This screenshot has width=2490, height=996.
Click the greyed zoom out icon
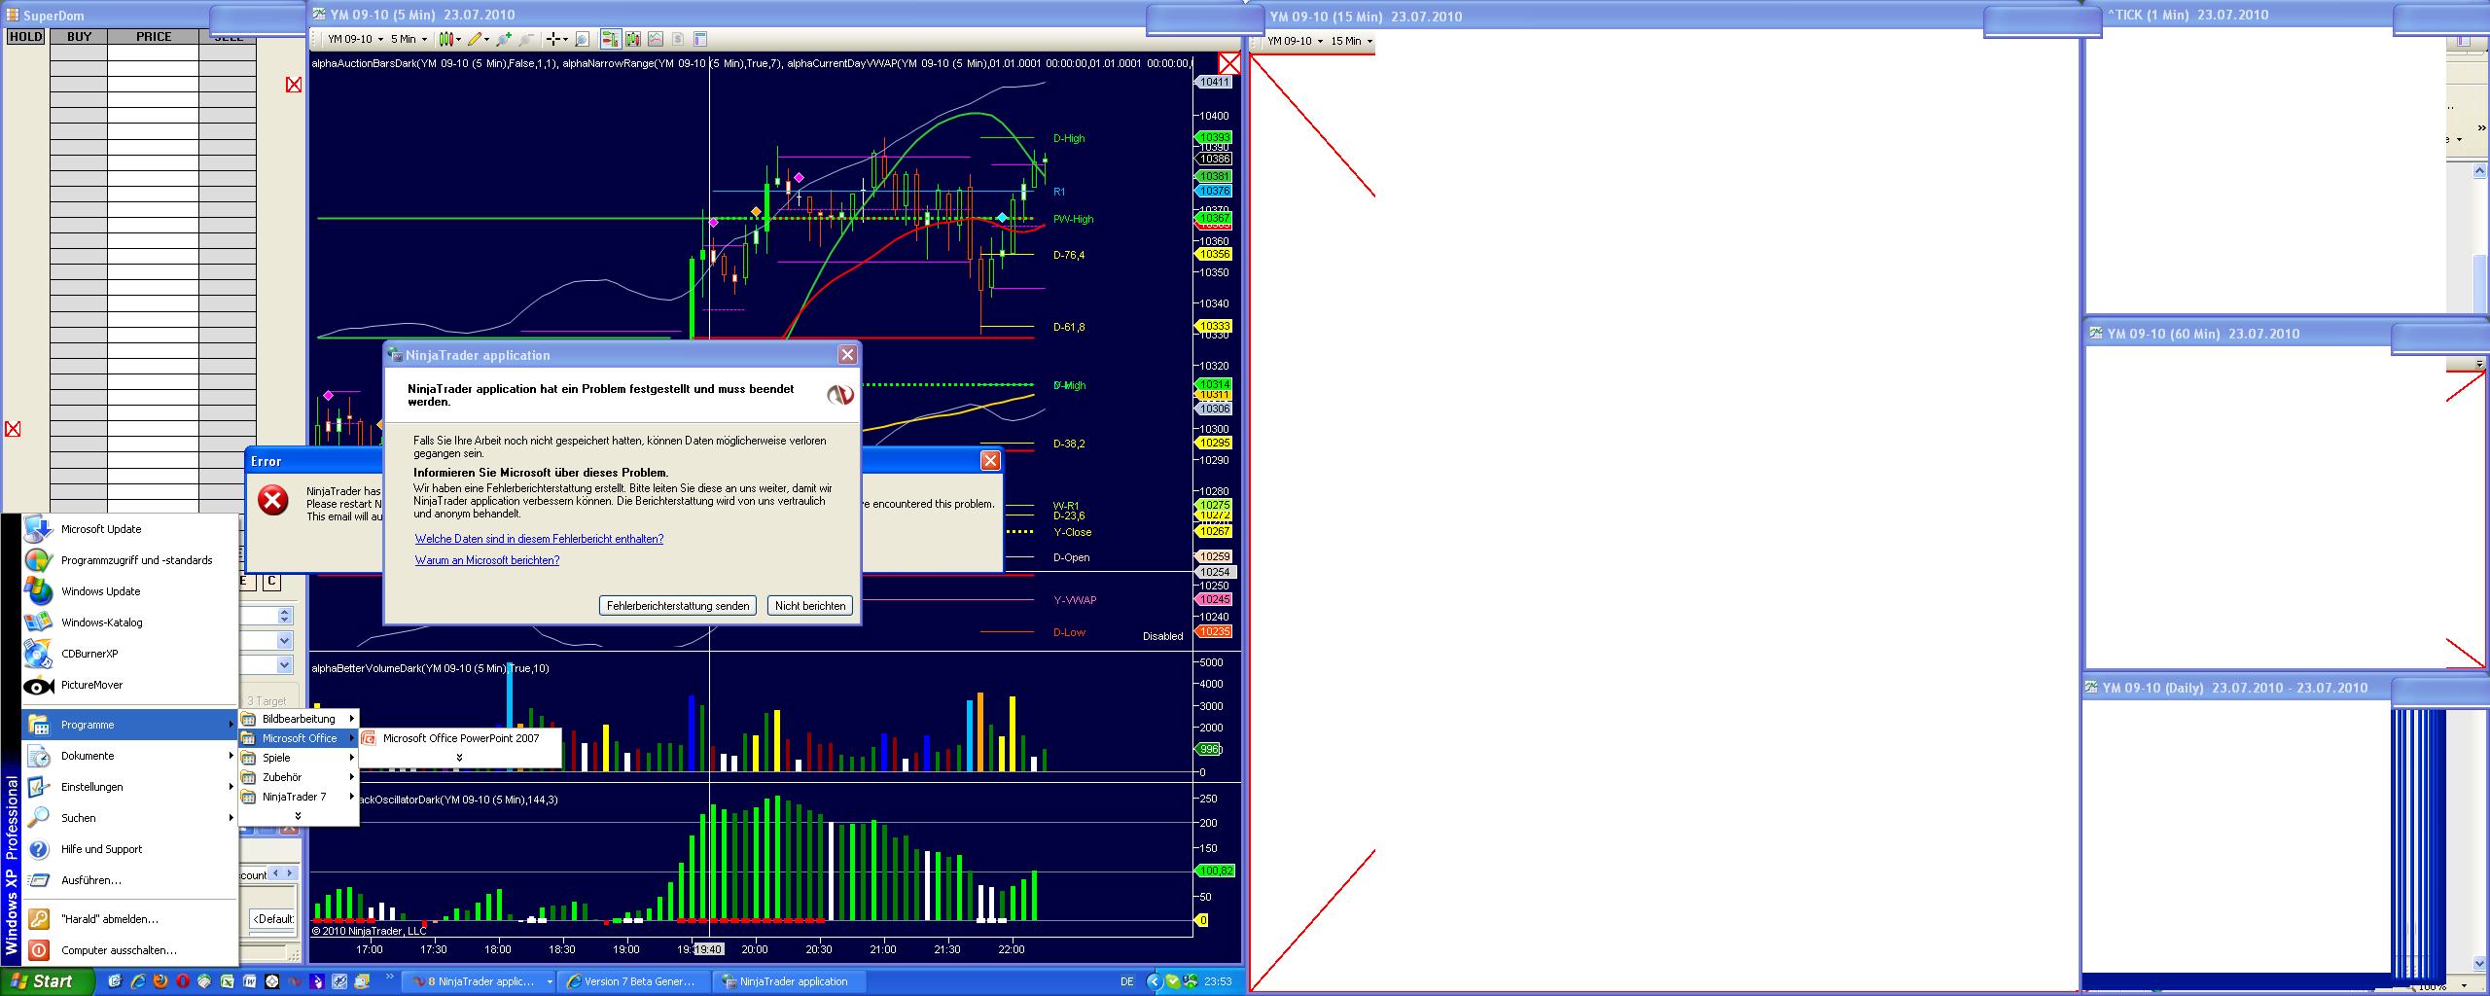[526, 39]
